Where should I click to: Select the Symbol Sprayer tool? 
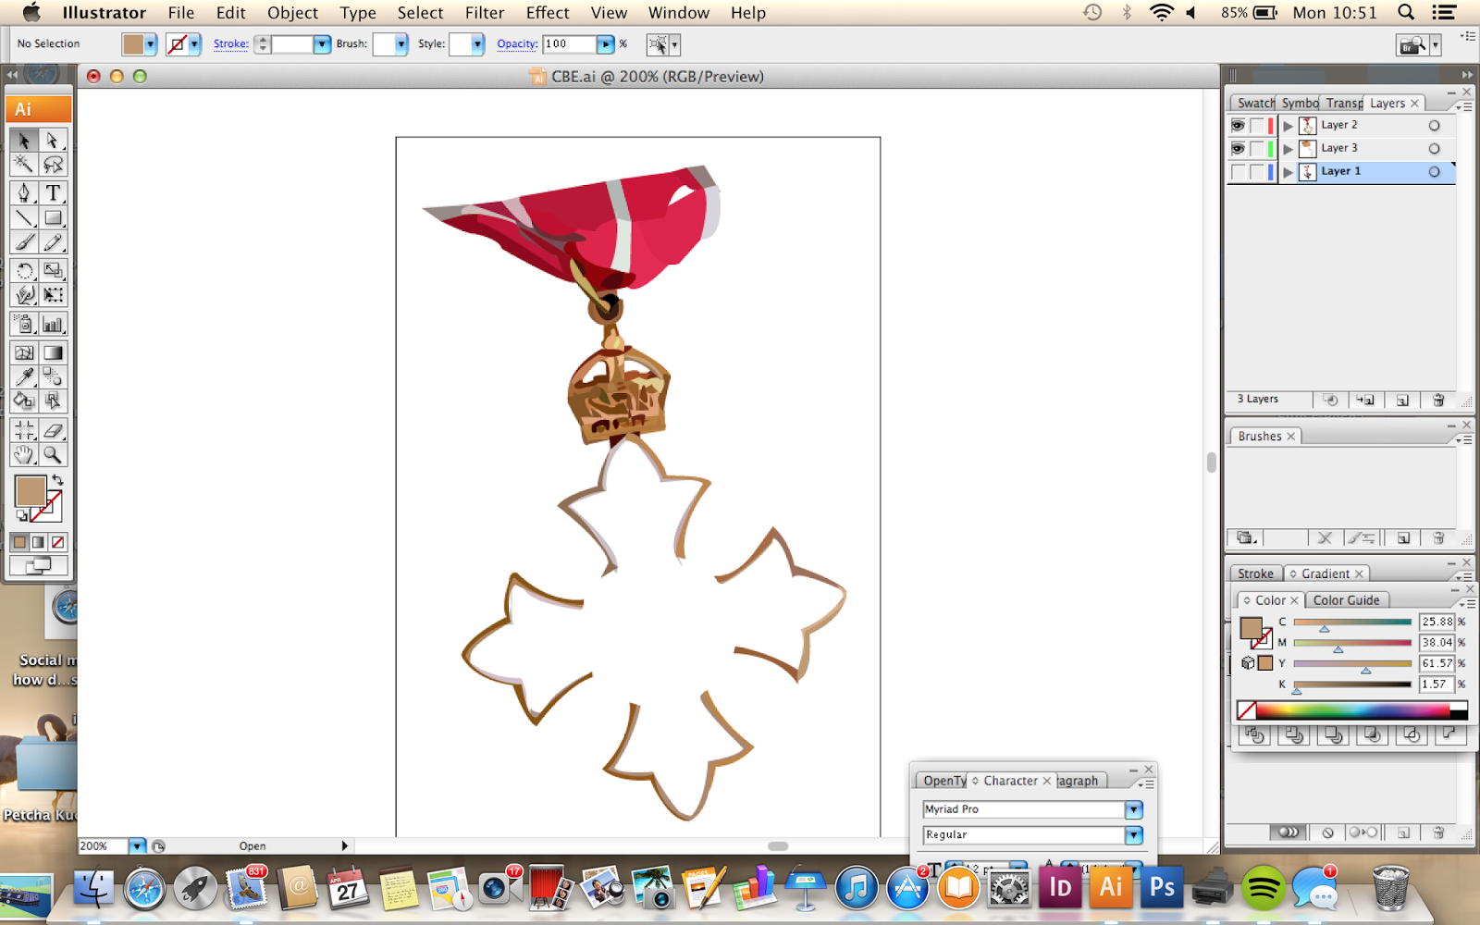pyautogui.click(x=24, y=324)
